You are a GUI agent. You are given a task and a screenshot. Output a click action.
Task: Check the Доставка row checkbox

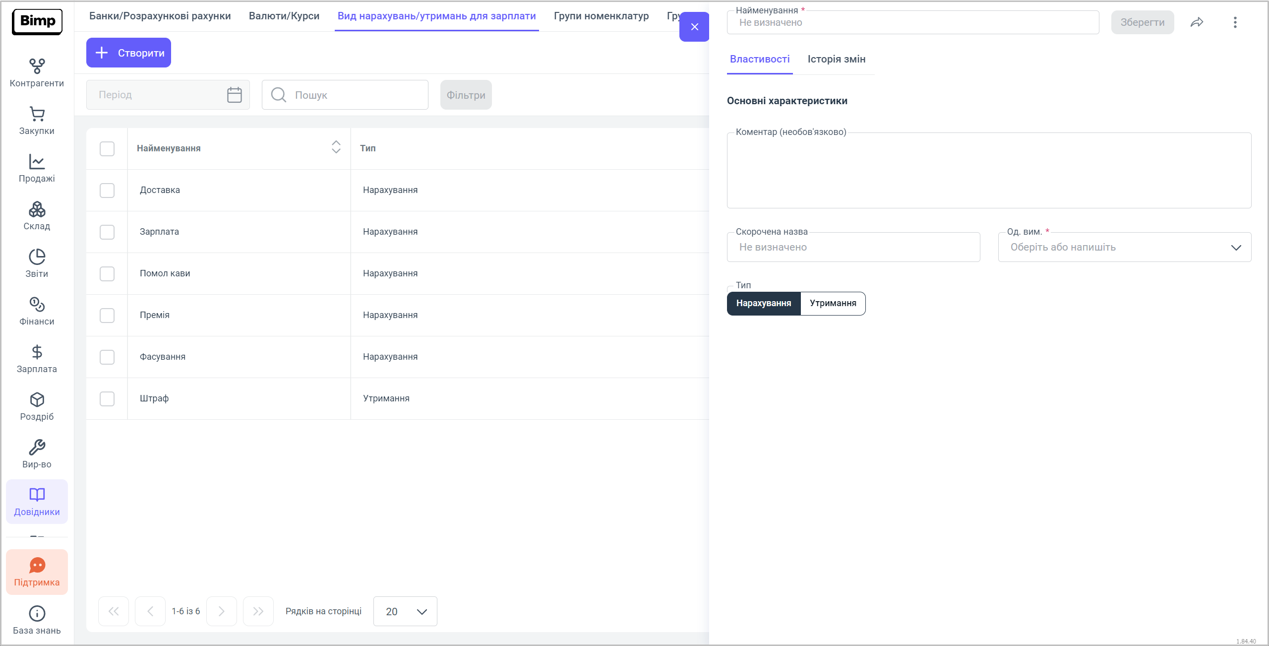click(x=107, y=191)
